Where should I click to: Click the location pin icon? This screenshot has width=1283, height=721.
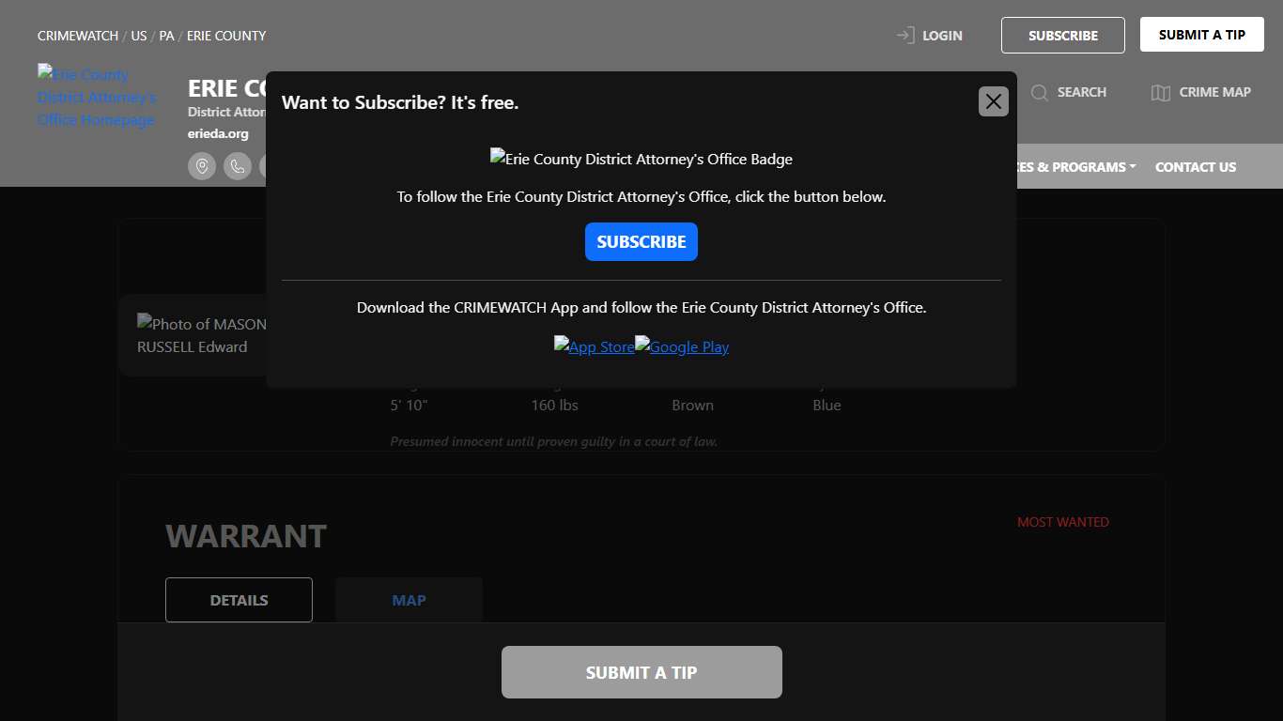pyautogui.click(x=202, y=167)
